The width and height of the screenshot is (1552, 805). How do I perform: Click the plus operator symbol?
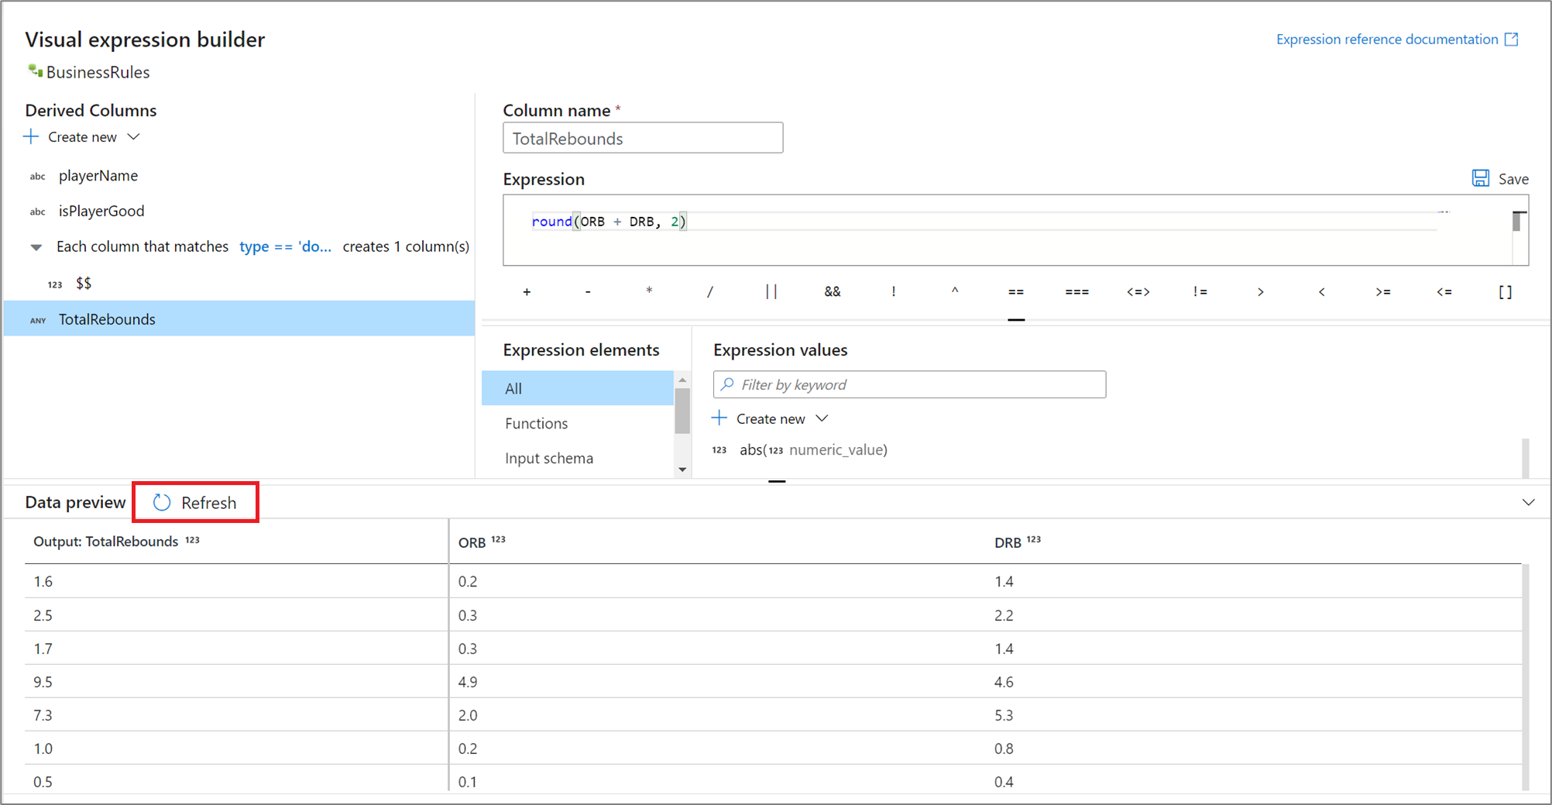(x=527, y=292)
